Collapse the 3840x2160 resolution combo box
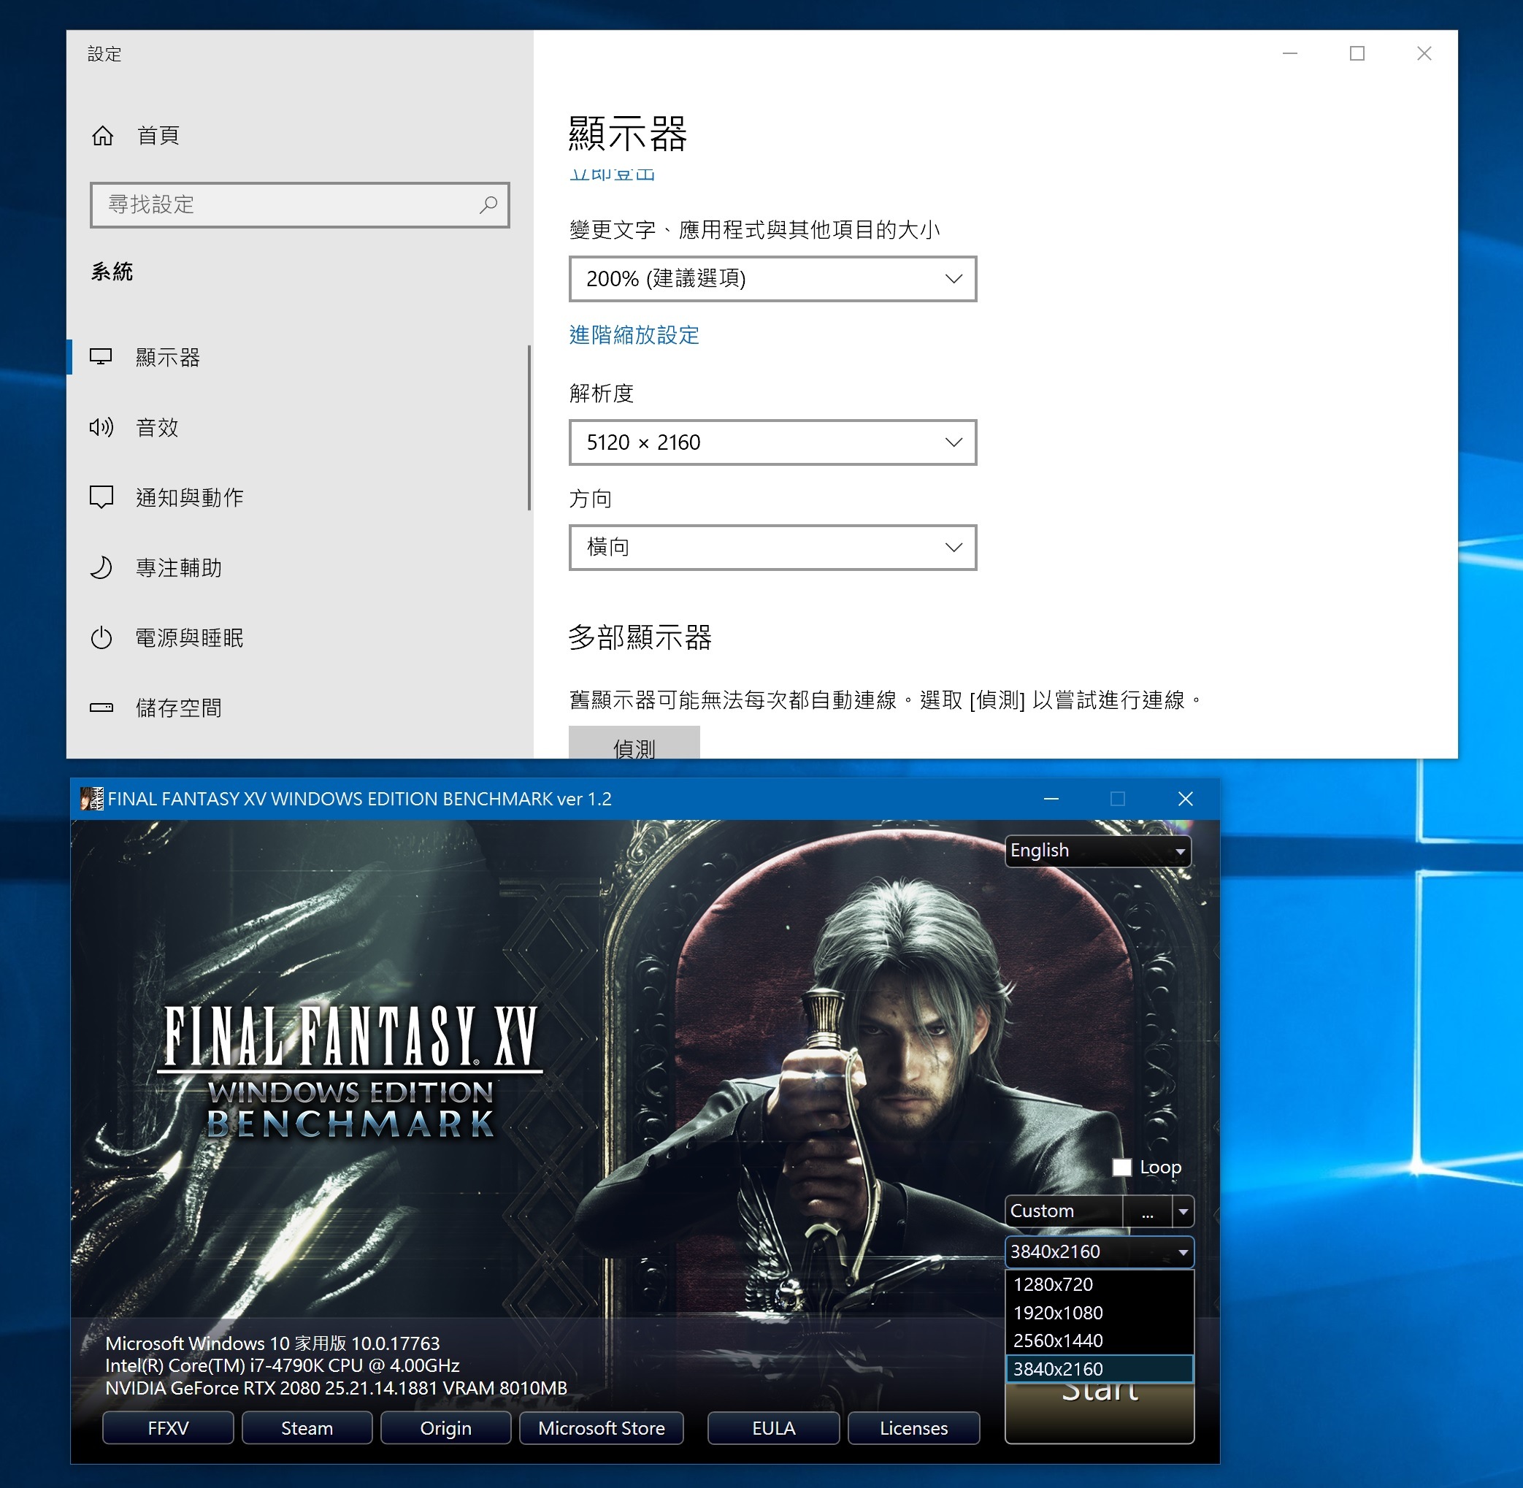This screenshot has width=1523, height=1488. [1100, 1251]
